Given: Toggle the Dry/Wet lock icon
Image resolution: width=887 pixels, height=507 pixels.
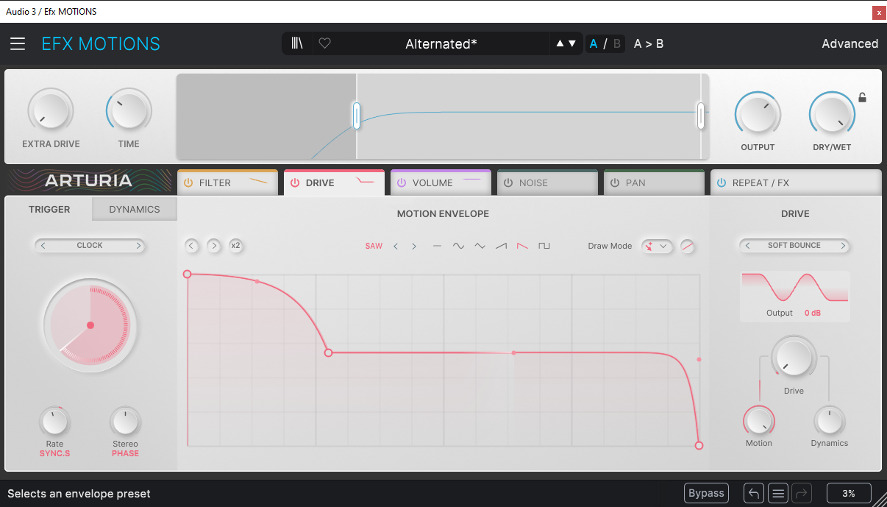Looking at the screenshot, I should pyautogui.click(x=863, y=97).
